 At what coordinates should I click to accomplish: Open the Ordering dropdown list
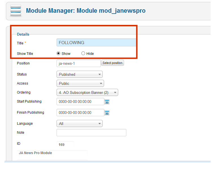[x=87, y=92]
